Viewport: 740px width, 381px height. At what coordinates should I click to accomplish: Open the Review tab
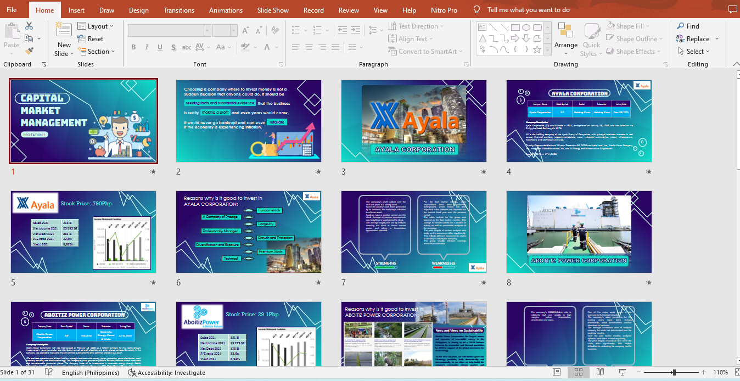[x=349, y=10]
